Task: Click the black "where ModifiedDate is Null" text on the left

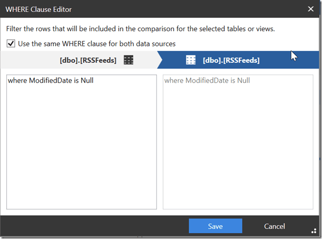Action: click(x=50, y=81)
